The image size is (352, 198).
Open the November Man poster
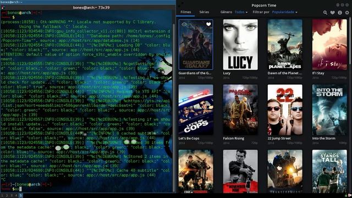pyautogui.click(x=240, y=171)
